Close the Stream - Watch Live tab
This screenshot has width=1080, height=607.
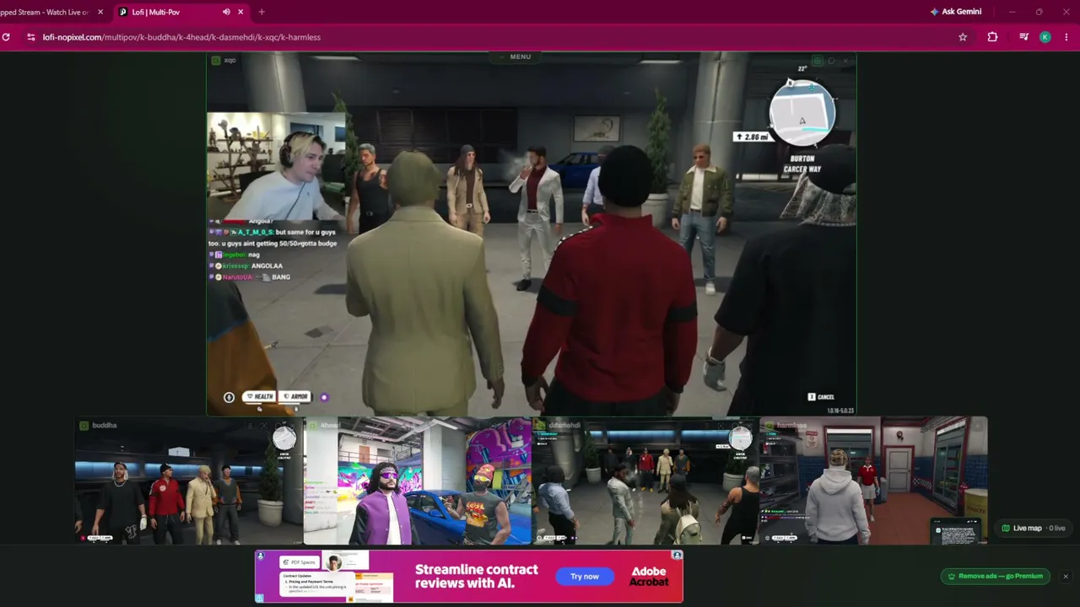click(x=100, y=12)
